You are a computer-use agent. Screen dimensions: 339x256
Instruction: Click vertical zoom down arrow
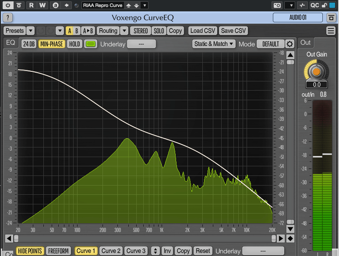(x=290, y=229)
